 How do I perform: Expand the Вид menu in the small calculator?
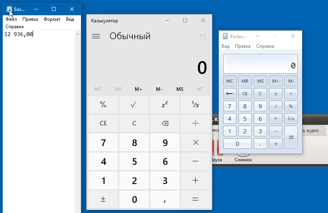coord(225,46)
